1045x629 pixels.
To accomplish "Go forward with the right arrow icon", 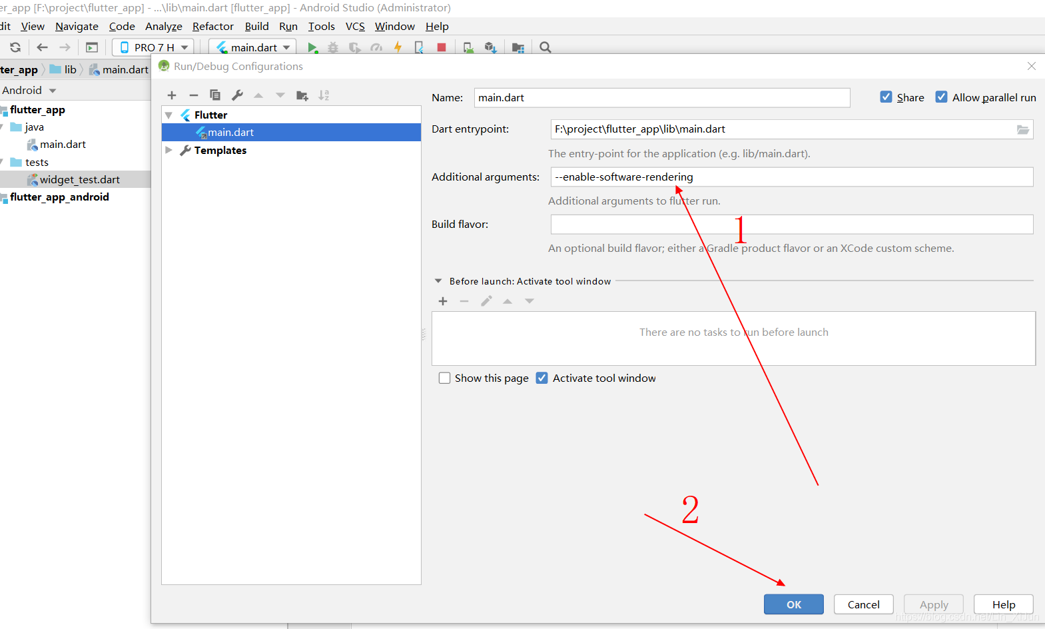I will 65,47.
